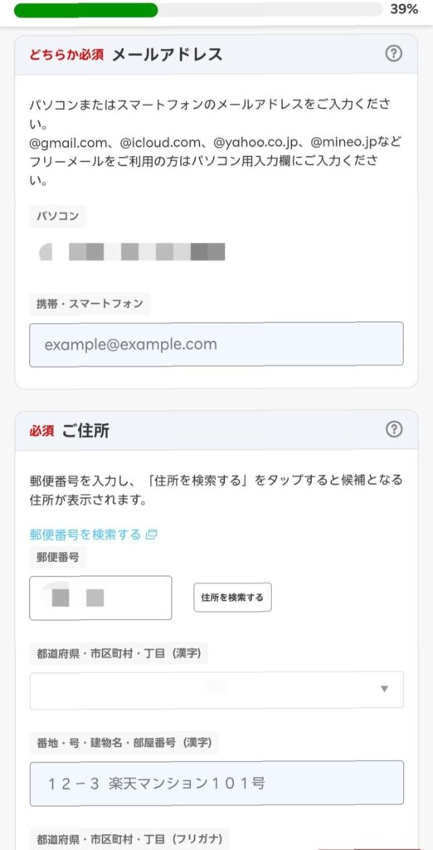Image resolution: width=433 pixels, height=850 pixels.
Task: Open help icon for ご住所 section
Action: (394, 429)
